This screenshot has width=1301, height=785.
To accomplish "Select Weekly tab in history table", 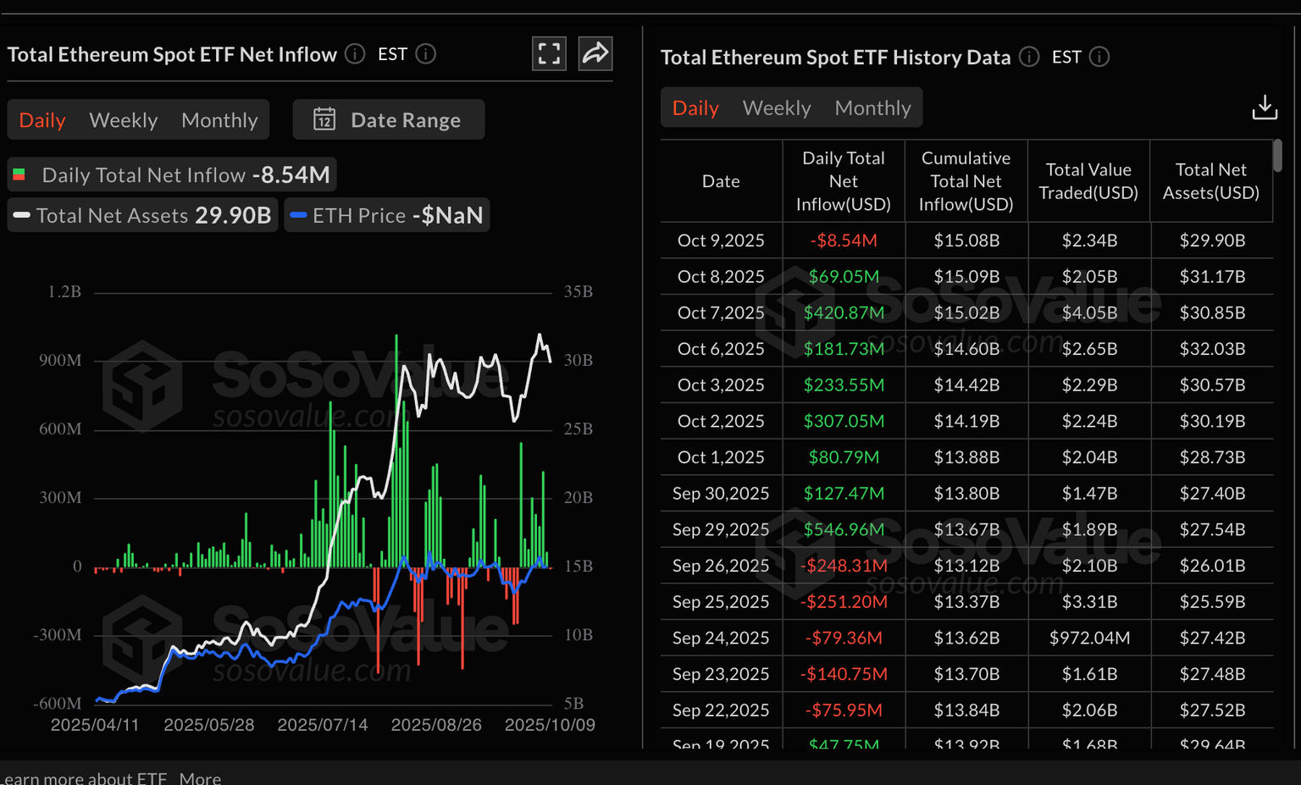I will click(777, 108).
